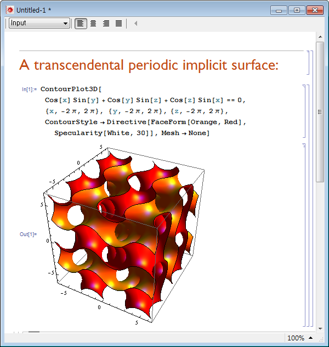Viewport: 329px width, 347px height.
Task: Click the Mathematica icon in title bar
Action: point(9,10)
